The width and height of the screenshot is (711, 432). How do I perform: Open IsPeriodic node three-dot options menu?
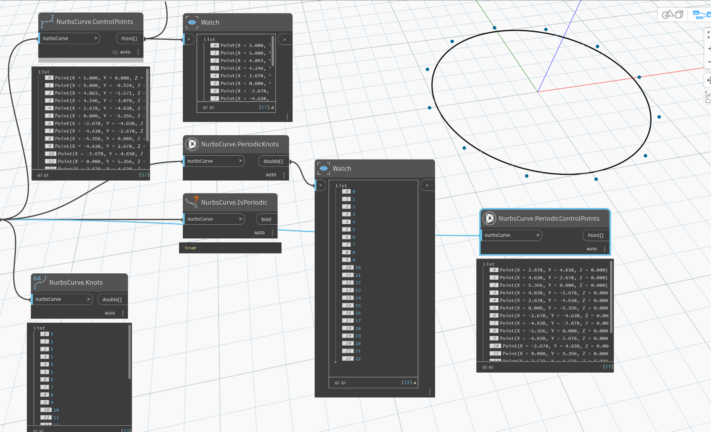pyautogui.click(x=272, y=233)
